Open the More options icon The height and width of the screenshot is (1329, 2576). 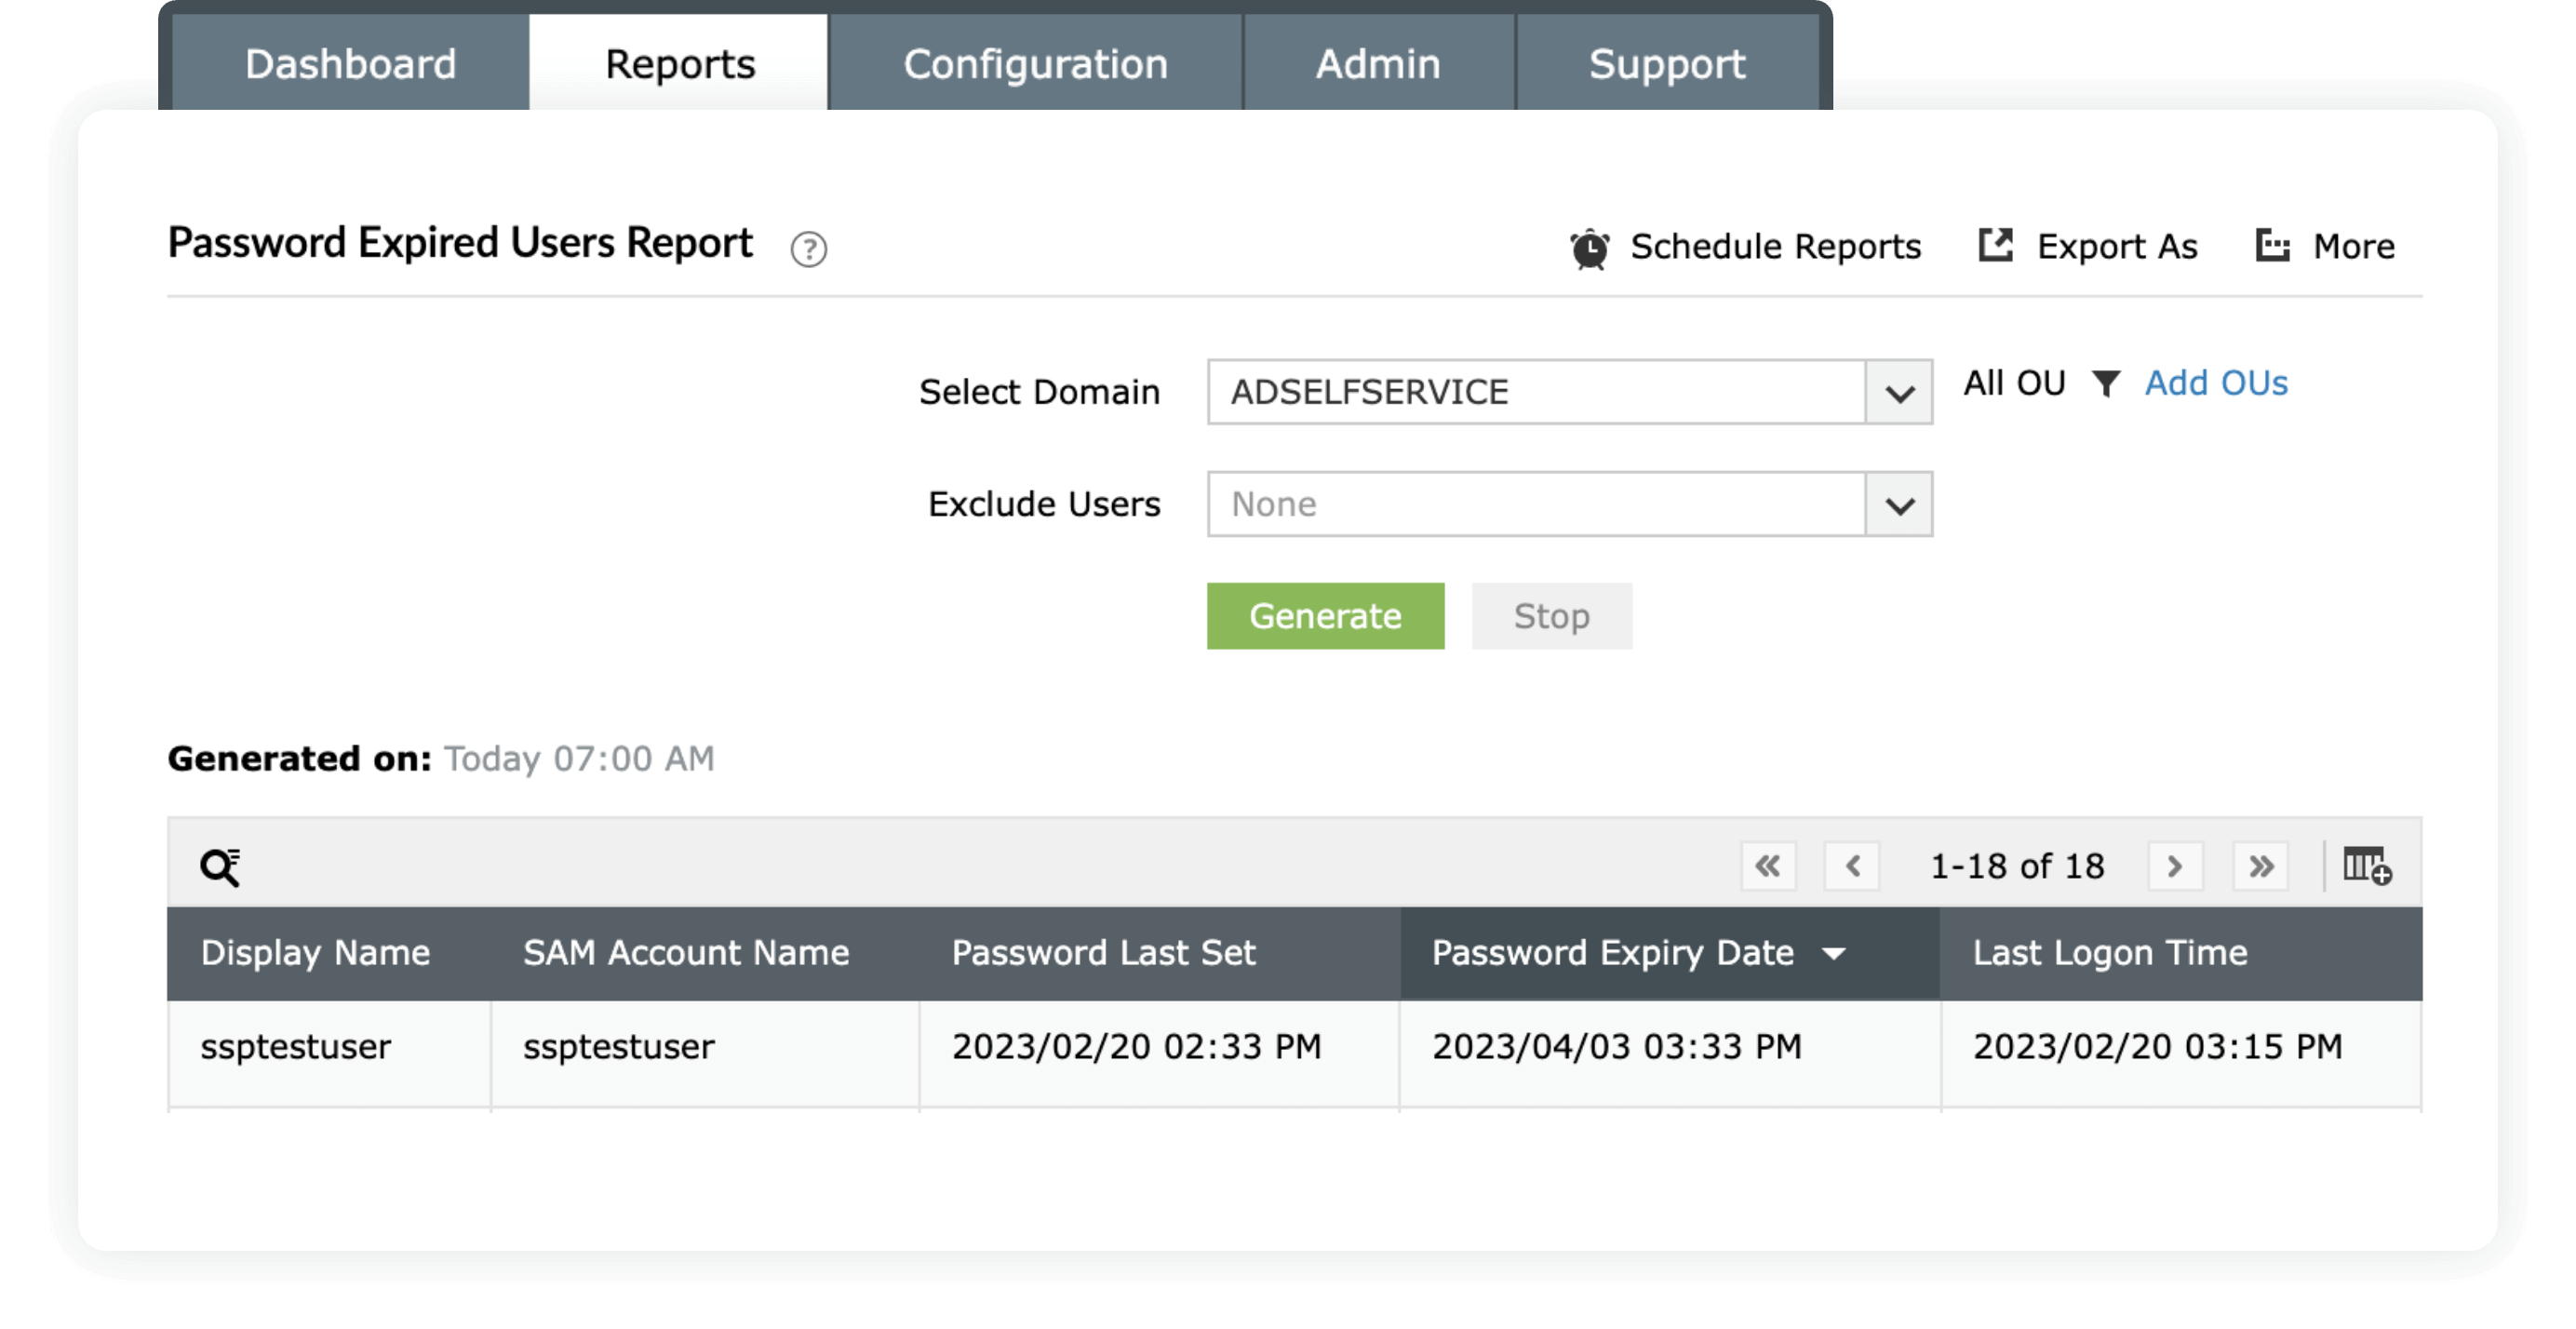click(x=2272, y=245)
